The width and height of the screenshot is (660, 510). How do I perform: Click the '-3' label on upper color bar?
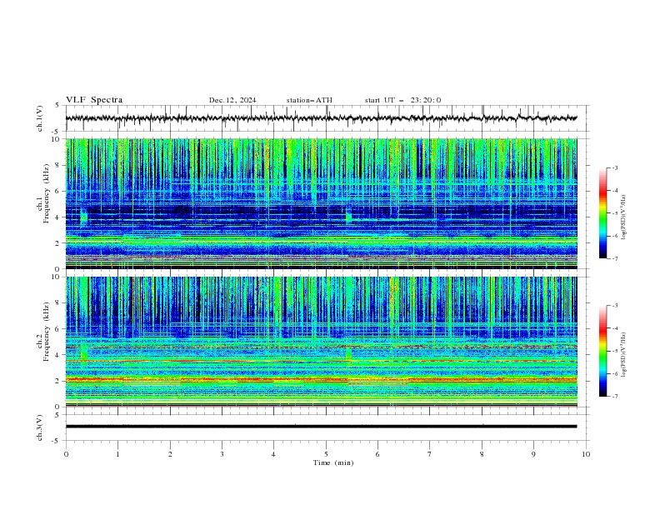point(614,167)
